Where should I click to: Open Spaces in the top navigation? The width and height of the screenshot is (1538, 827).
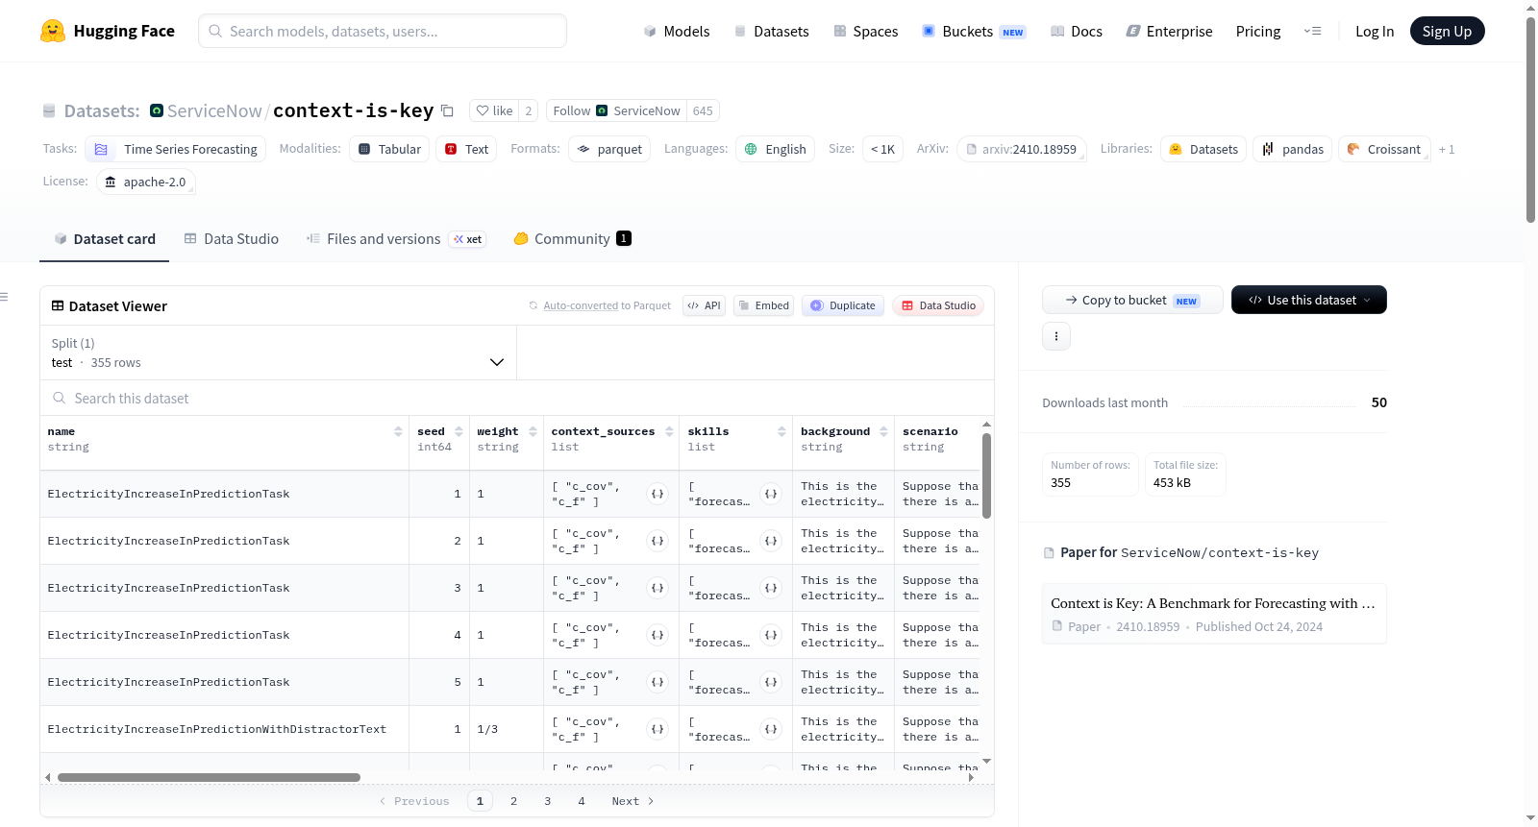tap(866, 32)
